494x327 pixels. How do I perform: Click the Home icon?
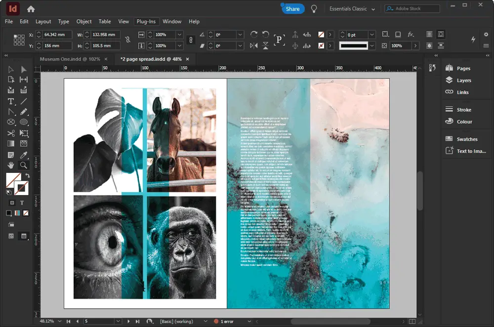31,9
